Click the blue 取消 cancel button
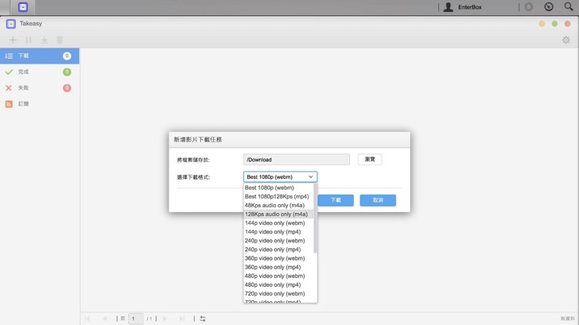 378,200
